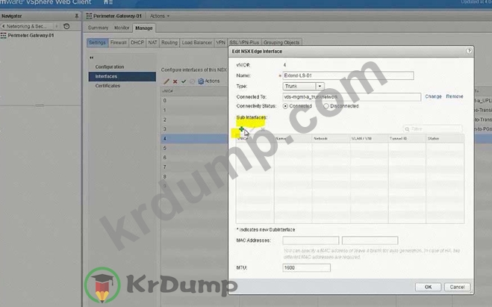The width and height of the screenshot is (492, 307).
Task: Select vNIC row 1
Action: (x=195, y=111)
